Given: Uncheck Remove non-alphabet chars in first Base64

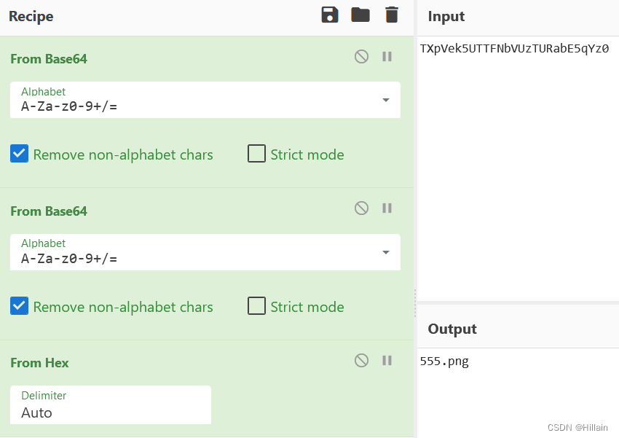Looking at the screenshot, I should [20, 154].
